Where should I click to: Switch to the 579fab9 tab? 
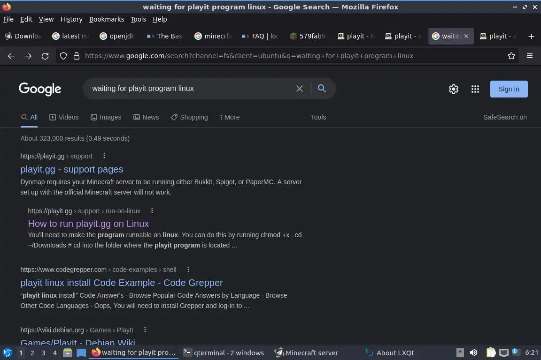click(x=308, y=36)
